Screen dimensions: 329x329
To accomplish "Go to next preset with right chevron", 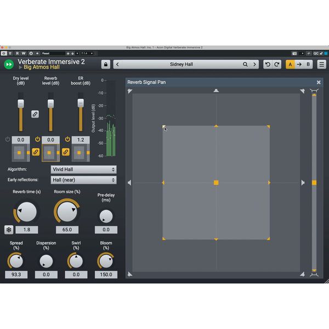I will 254,64.
